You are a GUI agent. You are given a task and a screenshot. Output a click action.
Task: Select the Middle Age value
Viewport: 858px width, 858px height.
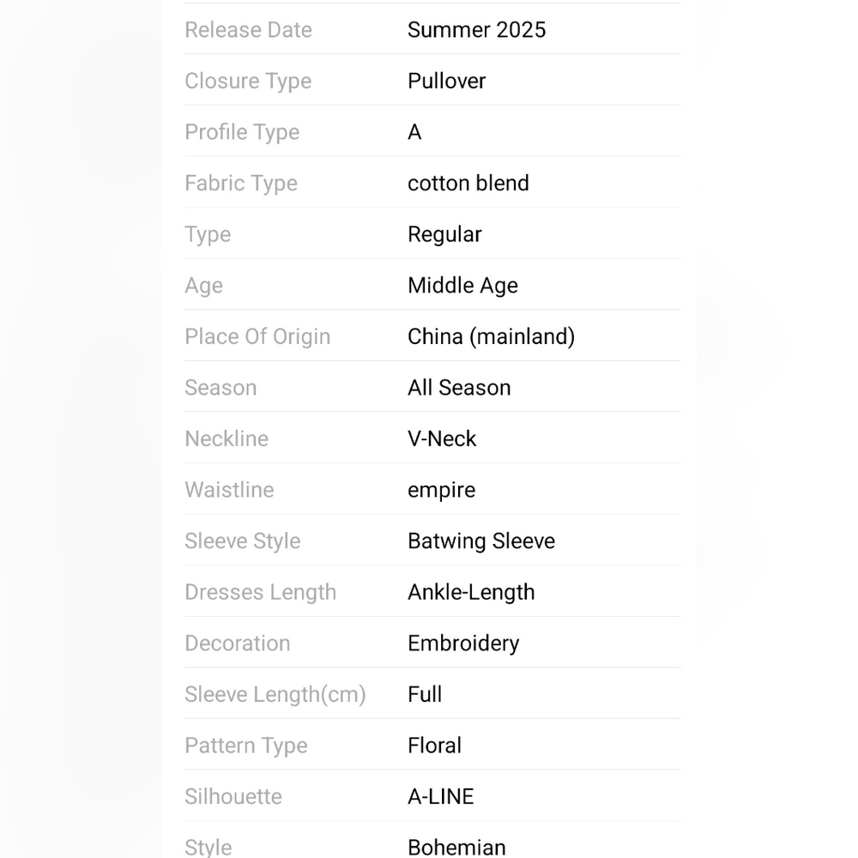click(x=463, y=285)
